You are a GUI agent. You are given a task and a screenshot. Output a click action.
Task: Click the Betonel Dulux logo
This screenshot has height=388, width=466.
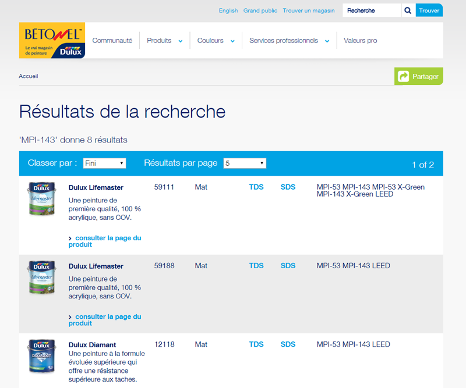pos(52,40)
